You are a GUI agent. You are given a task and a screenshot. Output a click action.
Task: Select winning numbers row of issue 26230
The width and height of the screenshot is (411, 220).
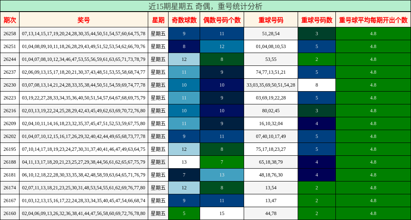pyautogui.click(x=83, y=85)
